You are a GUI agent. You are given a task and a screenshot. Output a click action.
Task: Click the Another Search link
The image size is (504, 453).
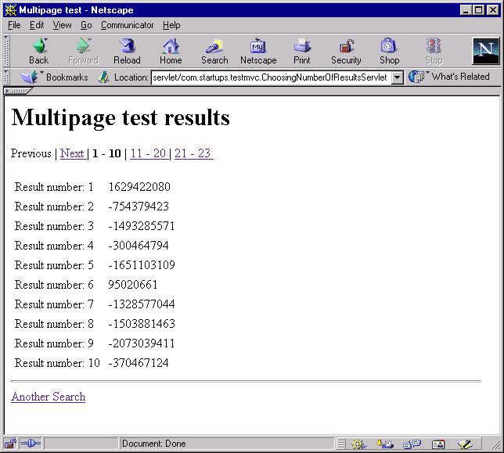point(48,397)
